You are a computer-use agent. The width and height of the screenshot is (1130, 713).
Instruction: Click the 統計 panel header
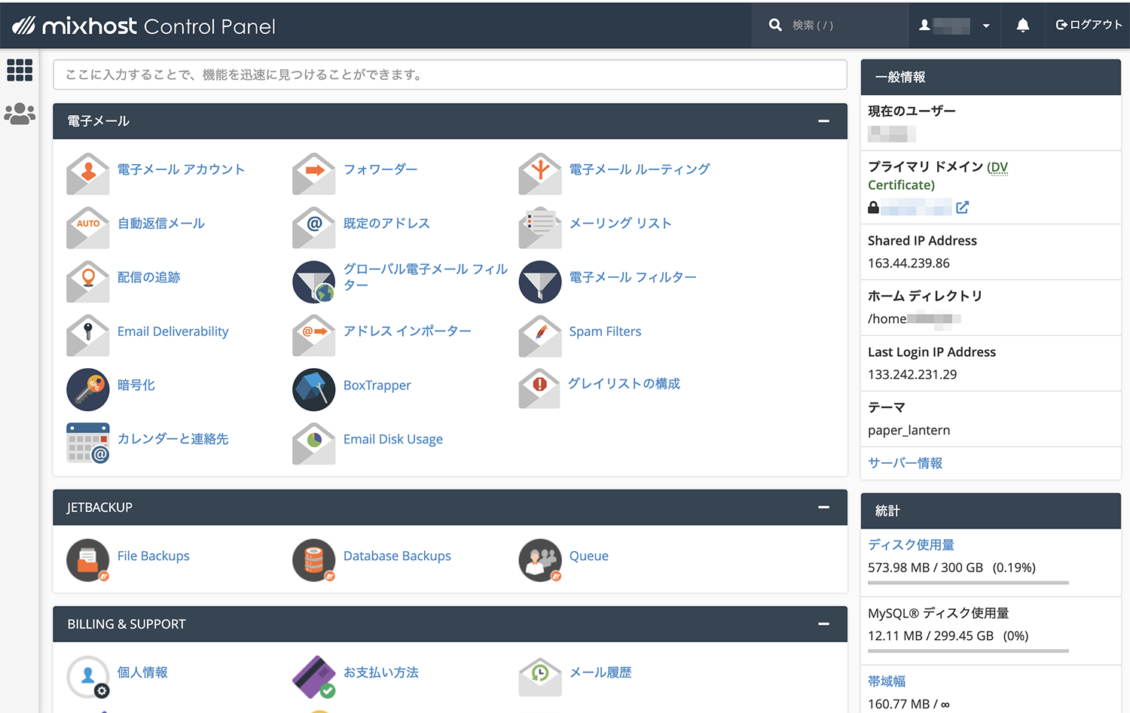click(991, 510)
